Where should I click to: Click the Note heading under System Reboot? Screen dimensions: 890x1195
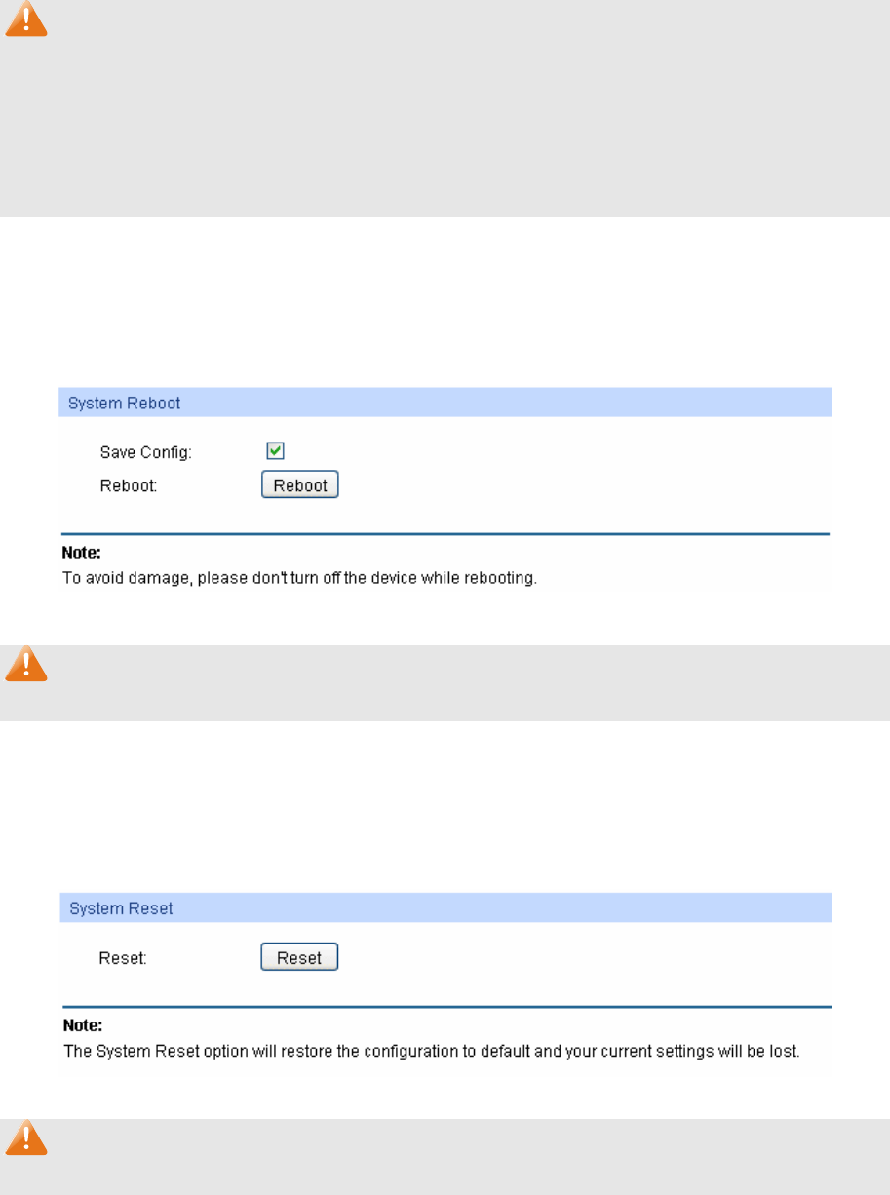coord(82,553)
